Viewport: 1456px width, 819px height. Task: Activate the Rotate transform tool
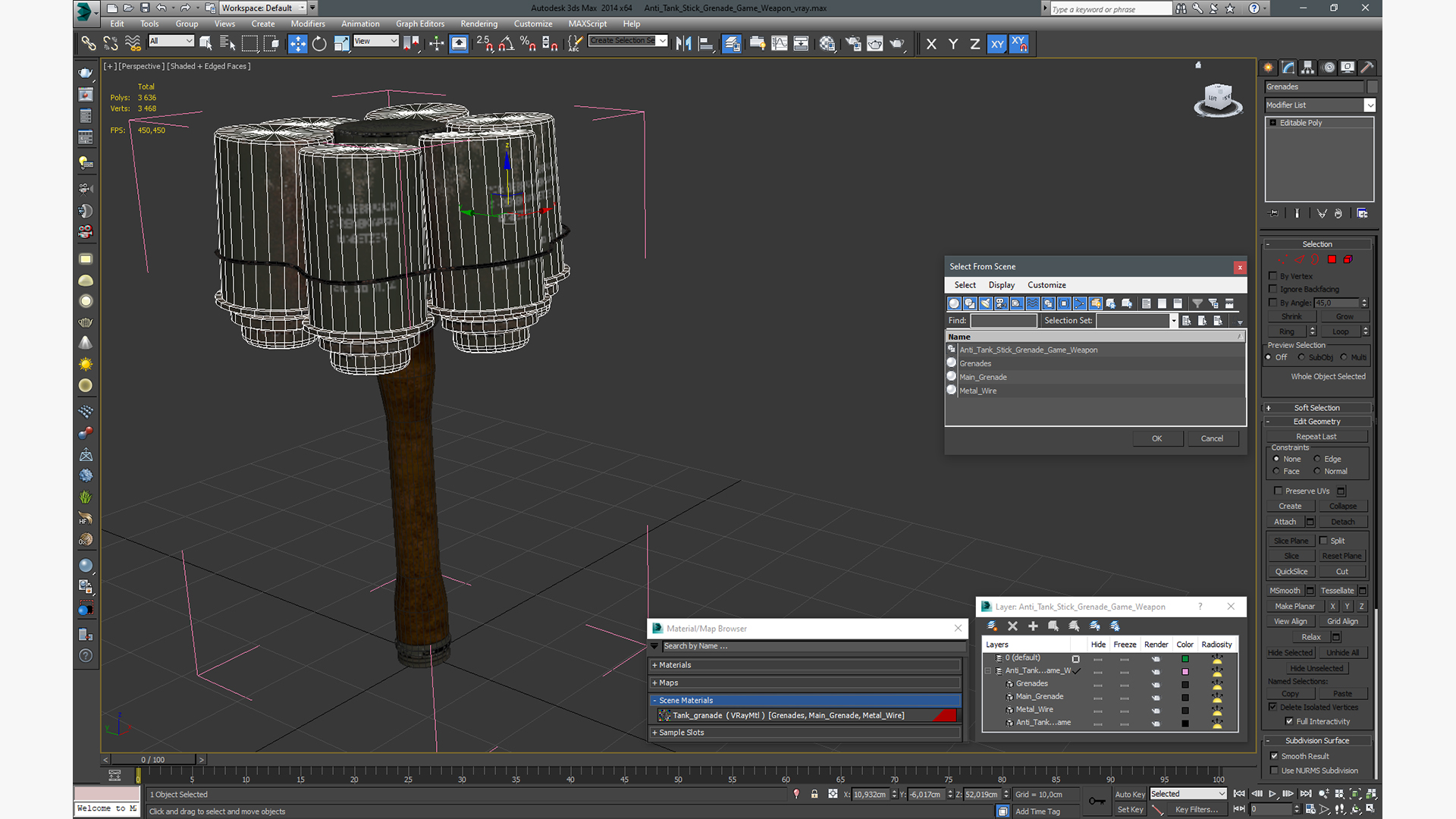click(319, 44)
